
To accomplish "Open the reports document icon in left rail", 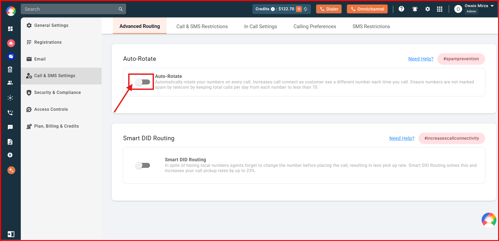I will (10, 142).
